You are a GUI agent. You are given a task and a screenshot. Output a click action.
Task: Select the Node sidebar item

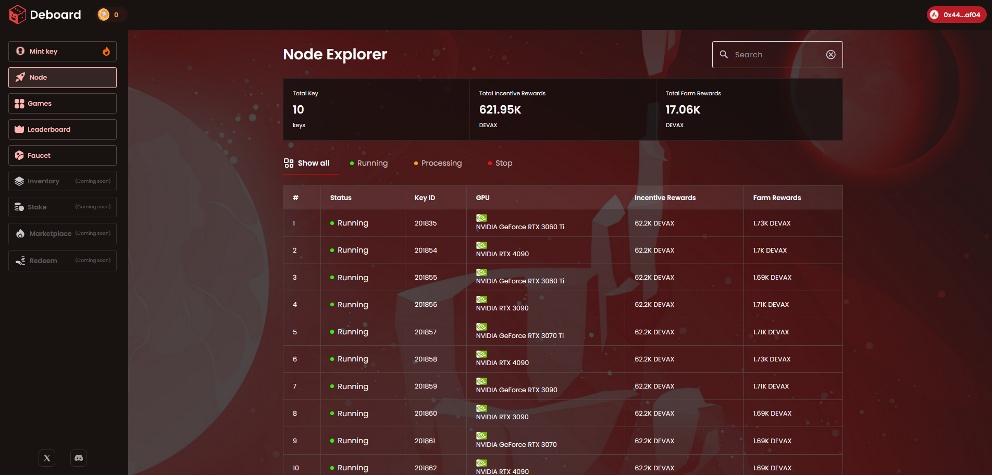(63, 77)
